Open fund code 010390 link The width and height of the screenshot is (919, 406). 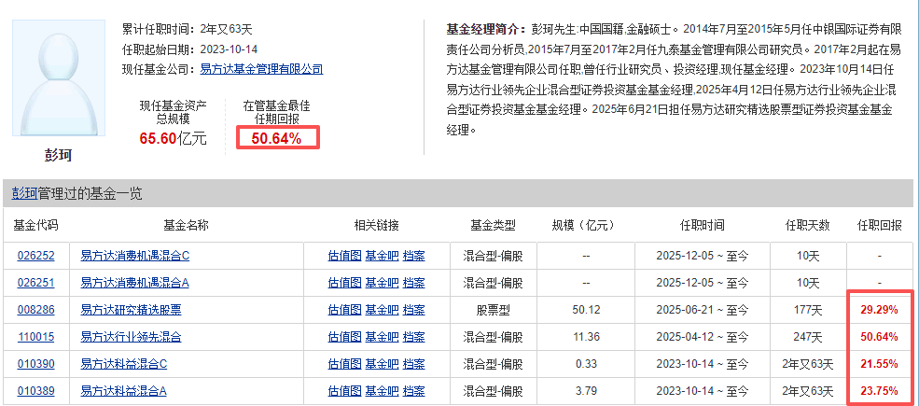[x=35, y=364]
